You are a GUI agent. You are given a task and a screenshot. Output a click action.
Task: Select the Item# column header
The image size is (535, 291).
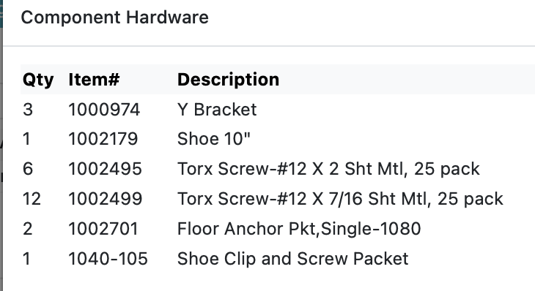[x=94, y=80]
